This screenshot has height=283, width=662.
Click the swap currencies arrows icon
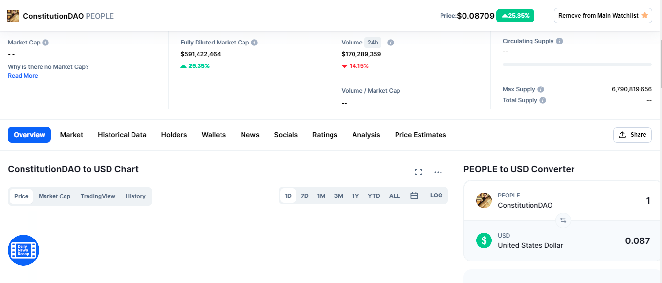click(x=563, y=220)
